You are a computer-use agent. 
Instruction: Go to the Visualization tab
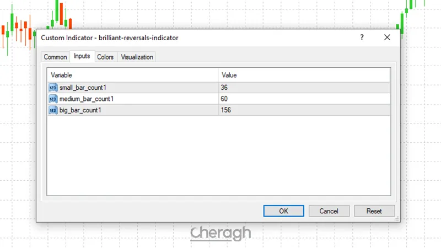[137, 57]
